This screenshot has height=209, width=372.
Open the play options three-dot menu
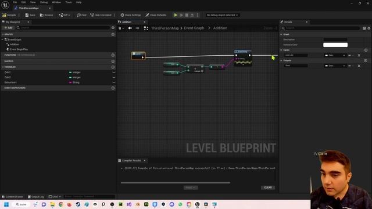[x=198, y=15]
